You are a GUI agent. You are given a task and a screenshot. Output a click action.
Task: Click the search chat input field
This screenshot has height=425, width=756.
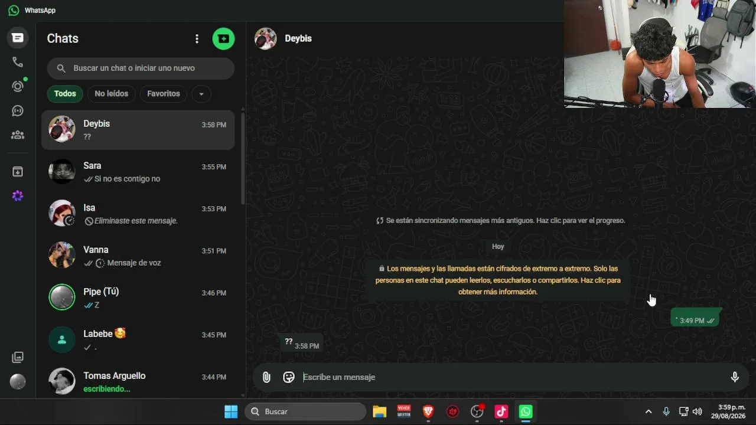point(141,68)
